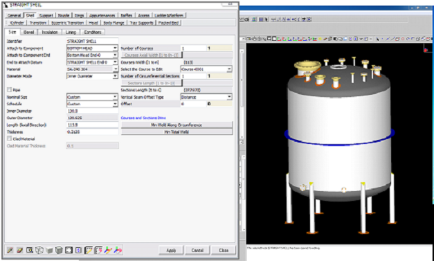Click the Thickness value field

click(93, 132)
